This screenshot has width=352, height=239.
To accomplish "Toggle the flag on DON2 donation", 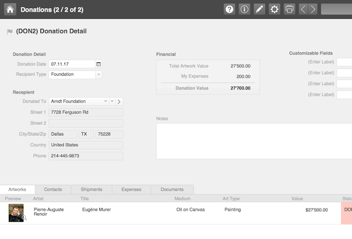I will click(9, 32).
